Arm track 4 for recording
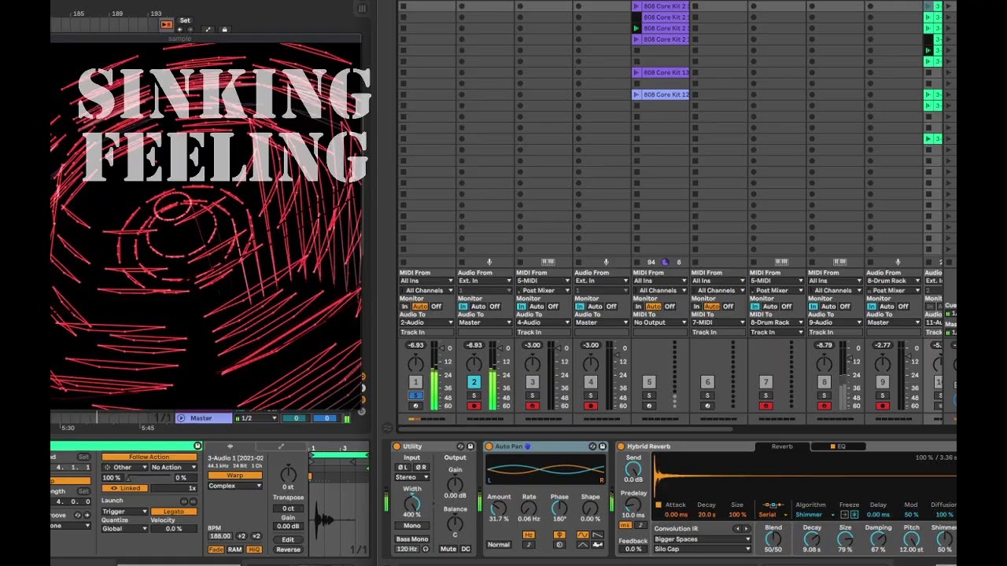The width and height of the screenshot is (1007, 566). click(x=590, y=406)
